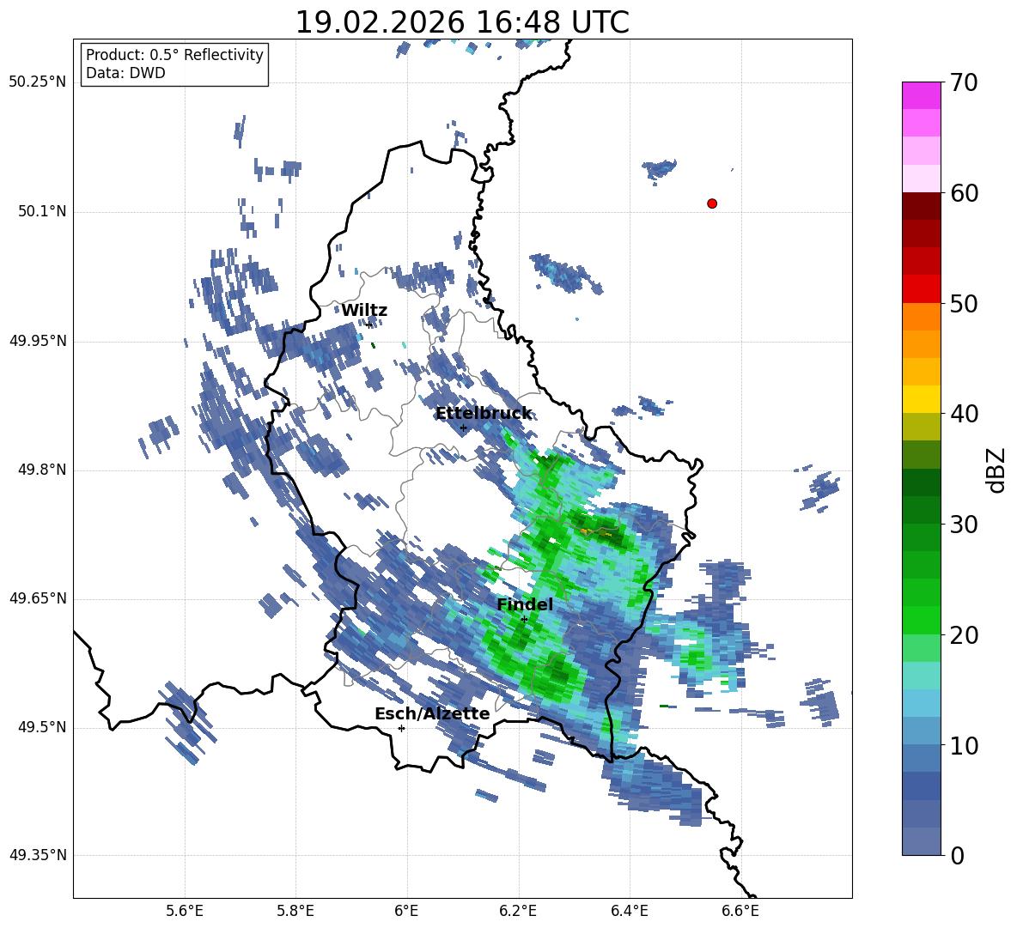1017x928 pixels.
Task: Click the Wiltz city label
Action: [364, 311]
